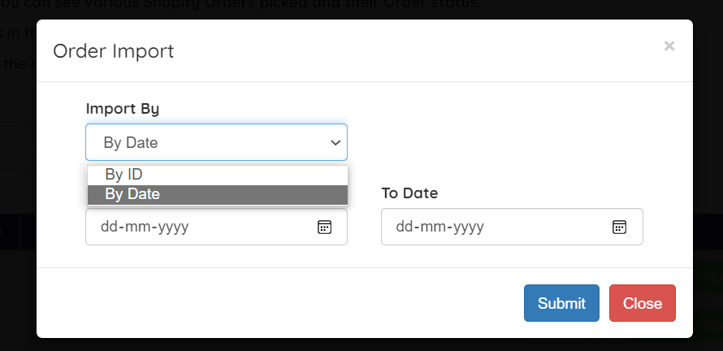The width and height of the screenshot is (723, 351).
Task: Choose the By ID option
Action: point(124,174)
